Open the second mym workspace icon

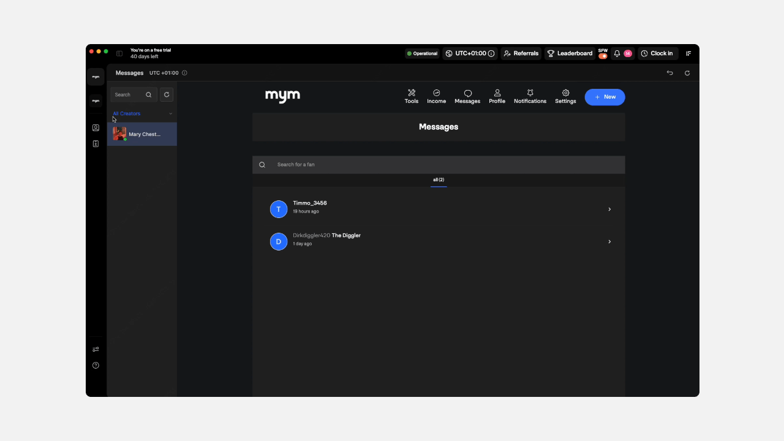96,100
